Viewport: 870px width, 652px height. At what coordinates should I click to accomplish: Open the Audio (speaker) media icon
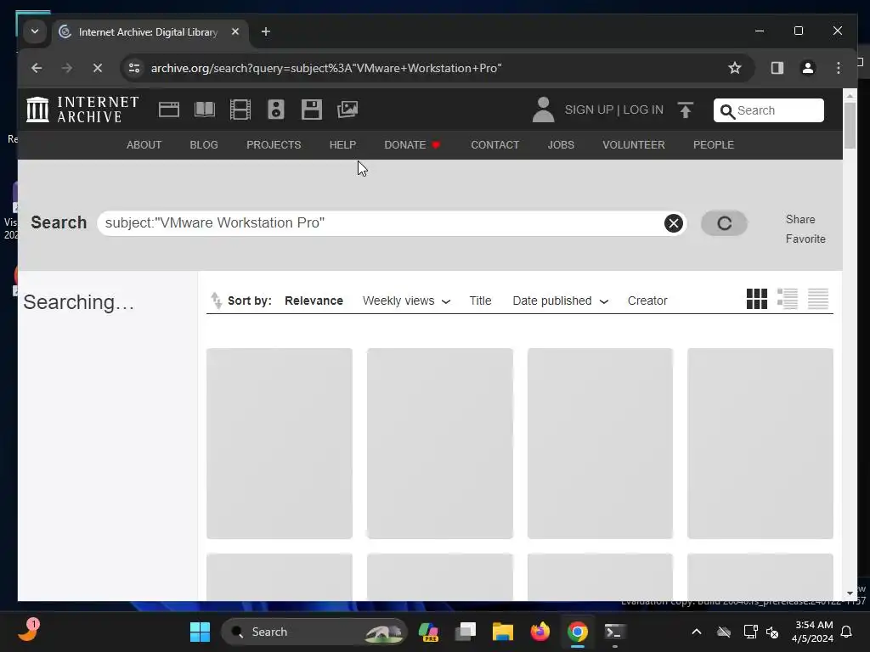pyautogui.click(x=276, y=110)
